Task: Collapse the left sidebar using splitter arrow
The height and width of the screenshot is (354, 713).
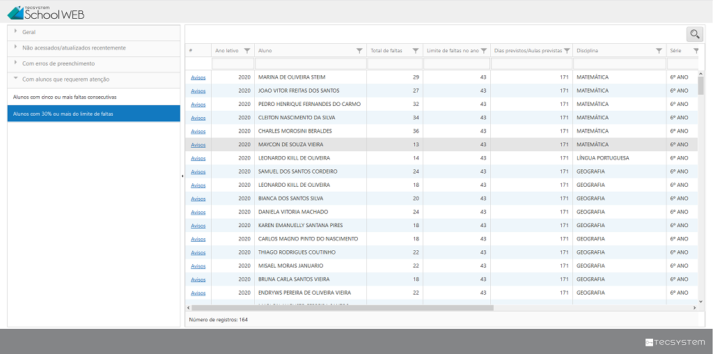Action: coord(182,176)
